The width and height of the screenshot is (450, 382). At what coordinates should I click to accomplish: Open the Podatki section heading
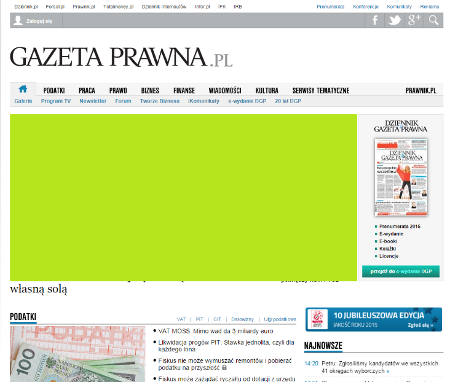[x=23, y=317]
